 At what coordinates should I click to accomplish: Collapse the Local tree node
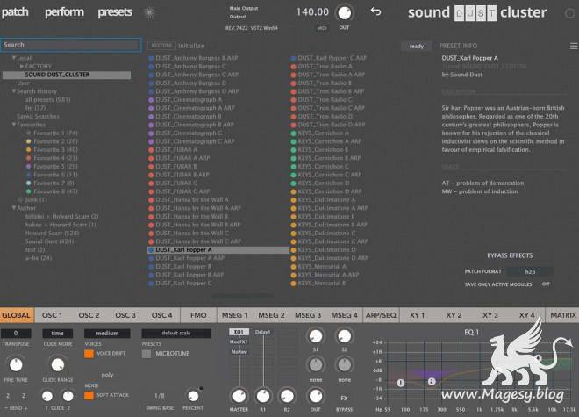14,58
